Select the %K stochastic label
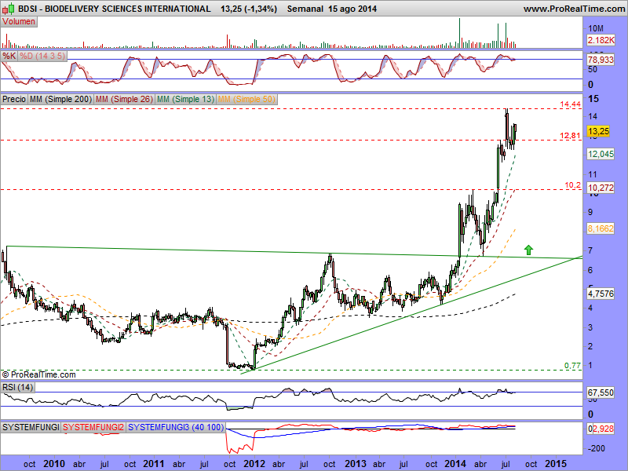This screenshot has height=471, width=628. (9, 56)
